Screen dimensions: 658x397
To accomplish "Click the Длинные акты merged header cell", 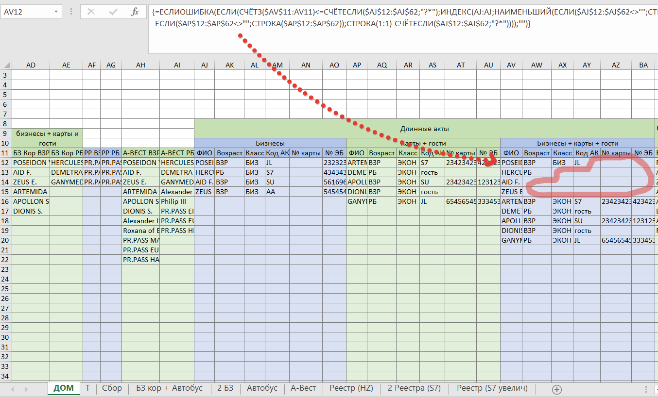I will pos(424,129).
